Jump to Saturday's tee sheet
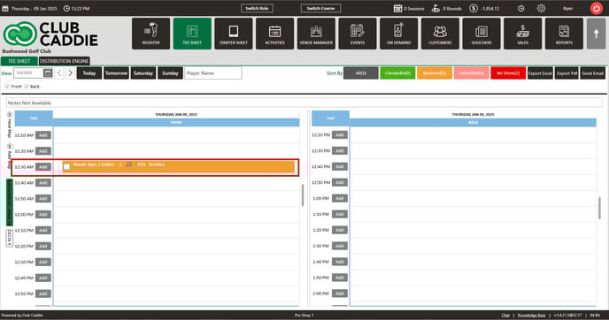The height and width of the screenshot is (320, 609). (143, 72)
